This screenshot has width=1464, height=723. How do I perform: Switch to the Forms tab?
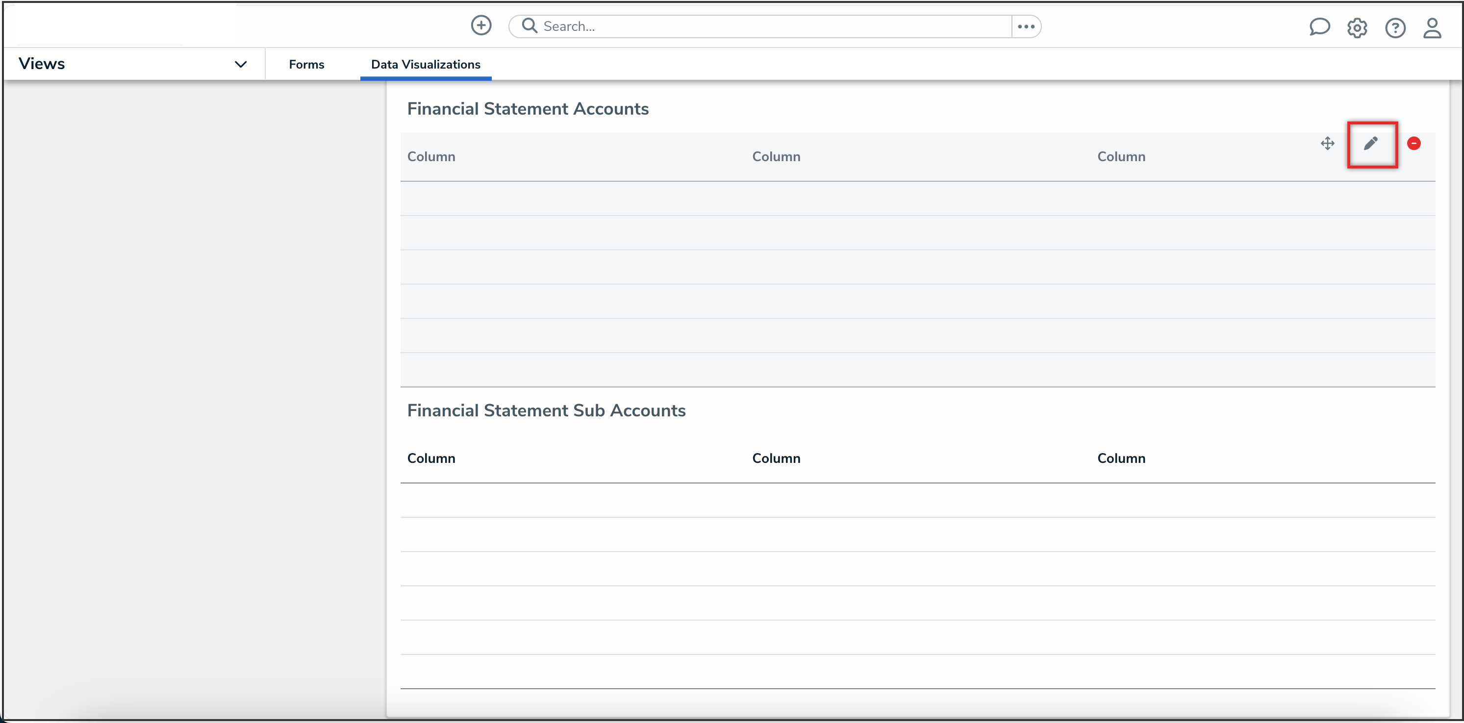tap(306, 64)
